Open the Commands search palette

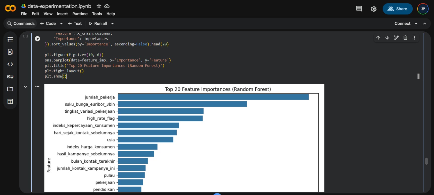click(x=21, y=24)
